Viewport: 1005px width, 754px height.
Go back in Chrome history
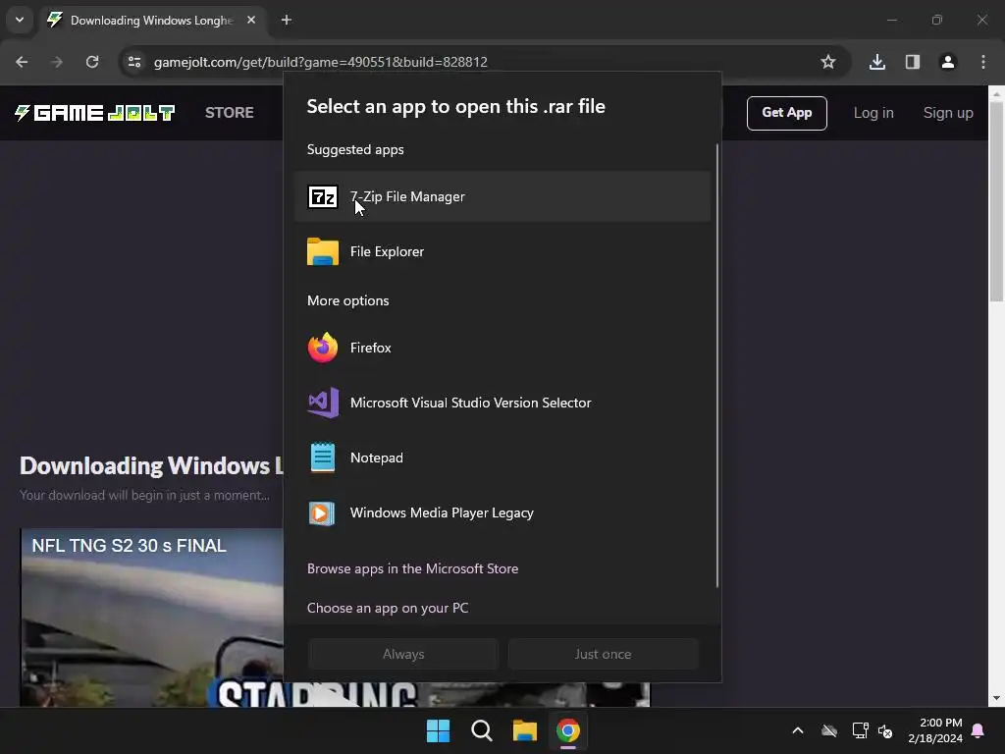22,62
